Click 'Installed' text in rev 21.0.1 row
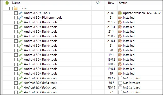 [x=129, y=41]
